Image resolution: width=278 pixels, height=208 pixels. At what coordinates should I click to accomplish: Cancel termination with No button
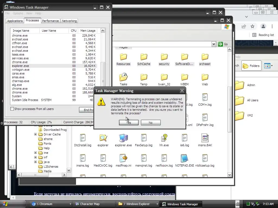click(x=151, y=123)
